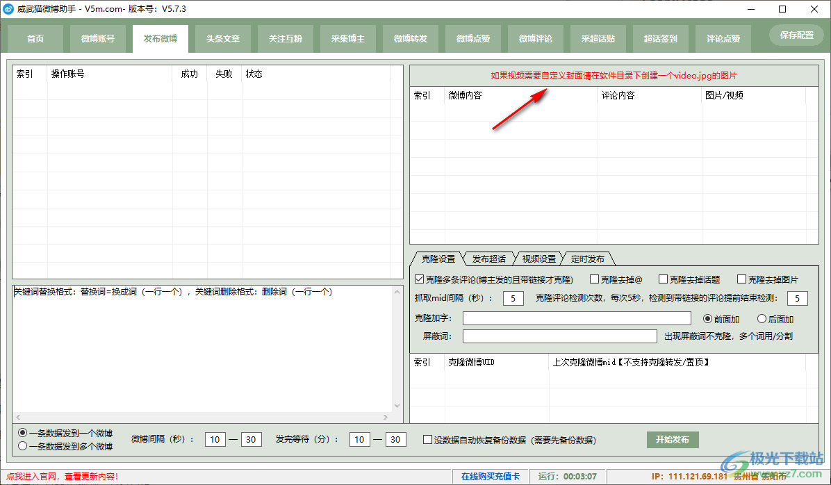This screenshot has height=485, width=831.
Task: Click the text area scroll-down arrow
Action: tap(397, 406)
